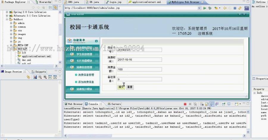The image size is (268, 140).
Task: Click the 提交 submit button
Action: click(x=121, y=87)
